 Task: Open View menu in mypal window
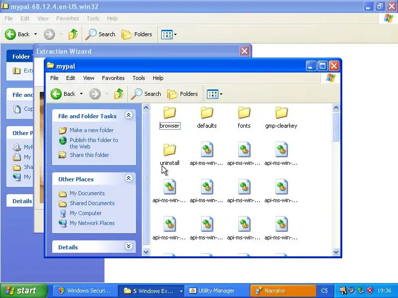click(89, 78)
